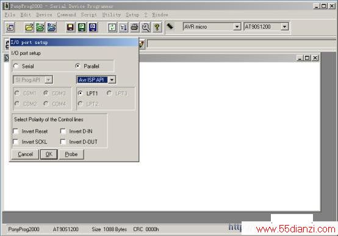This screenshot has height=236, width=338.
Task: Click the Reload files toolbar icon
Action: [x=112, y=27]
